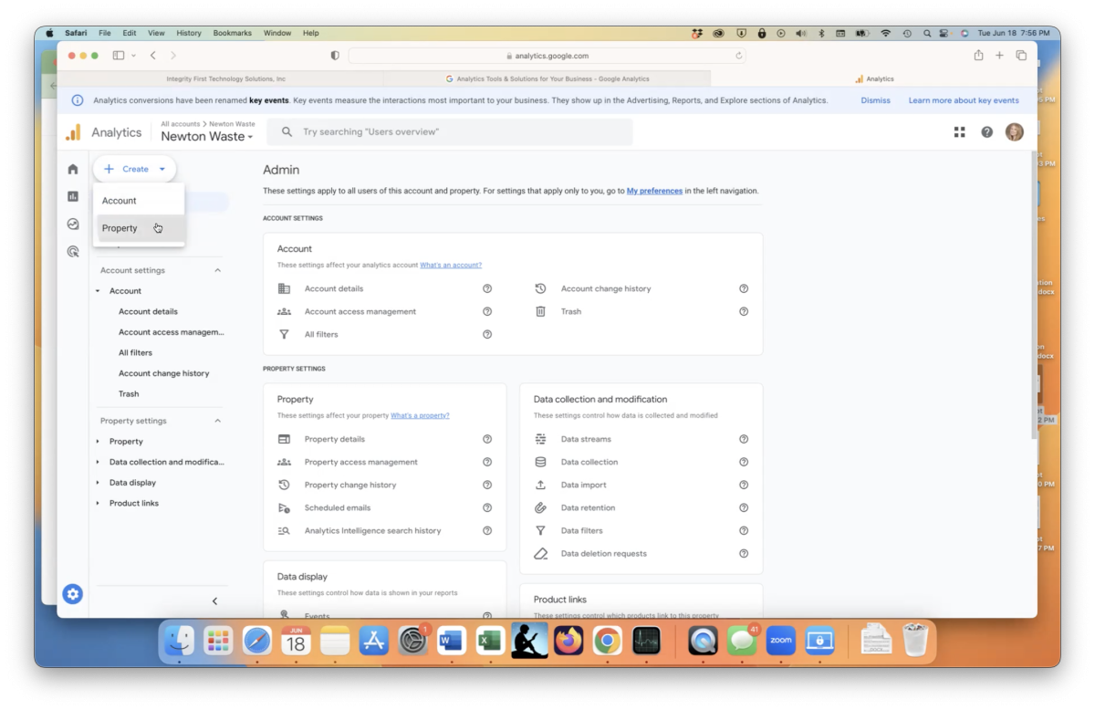Expand the Create dropdown arrow

tap(161, 168)
